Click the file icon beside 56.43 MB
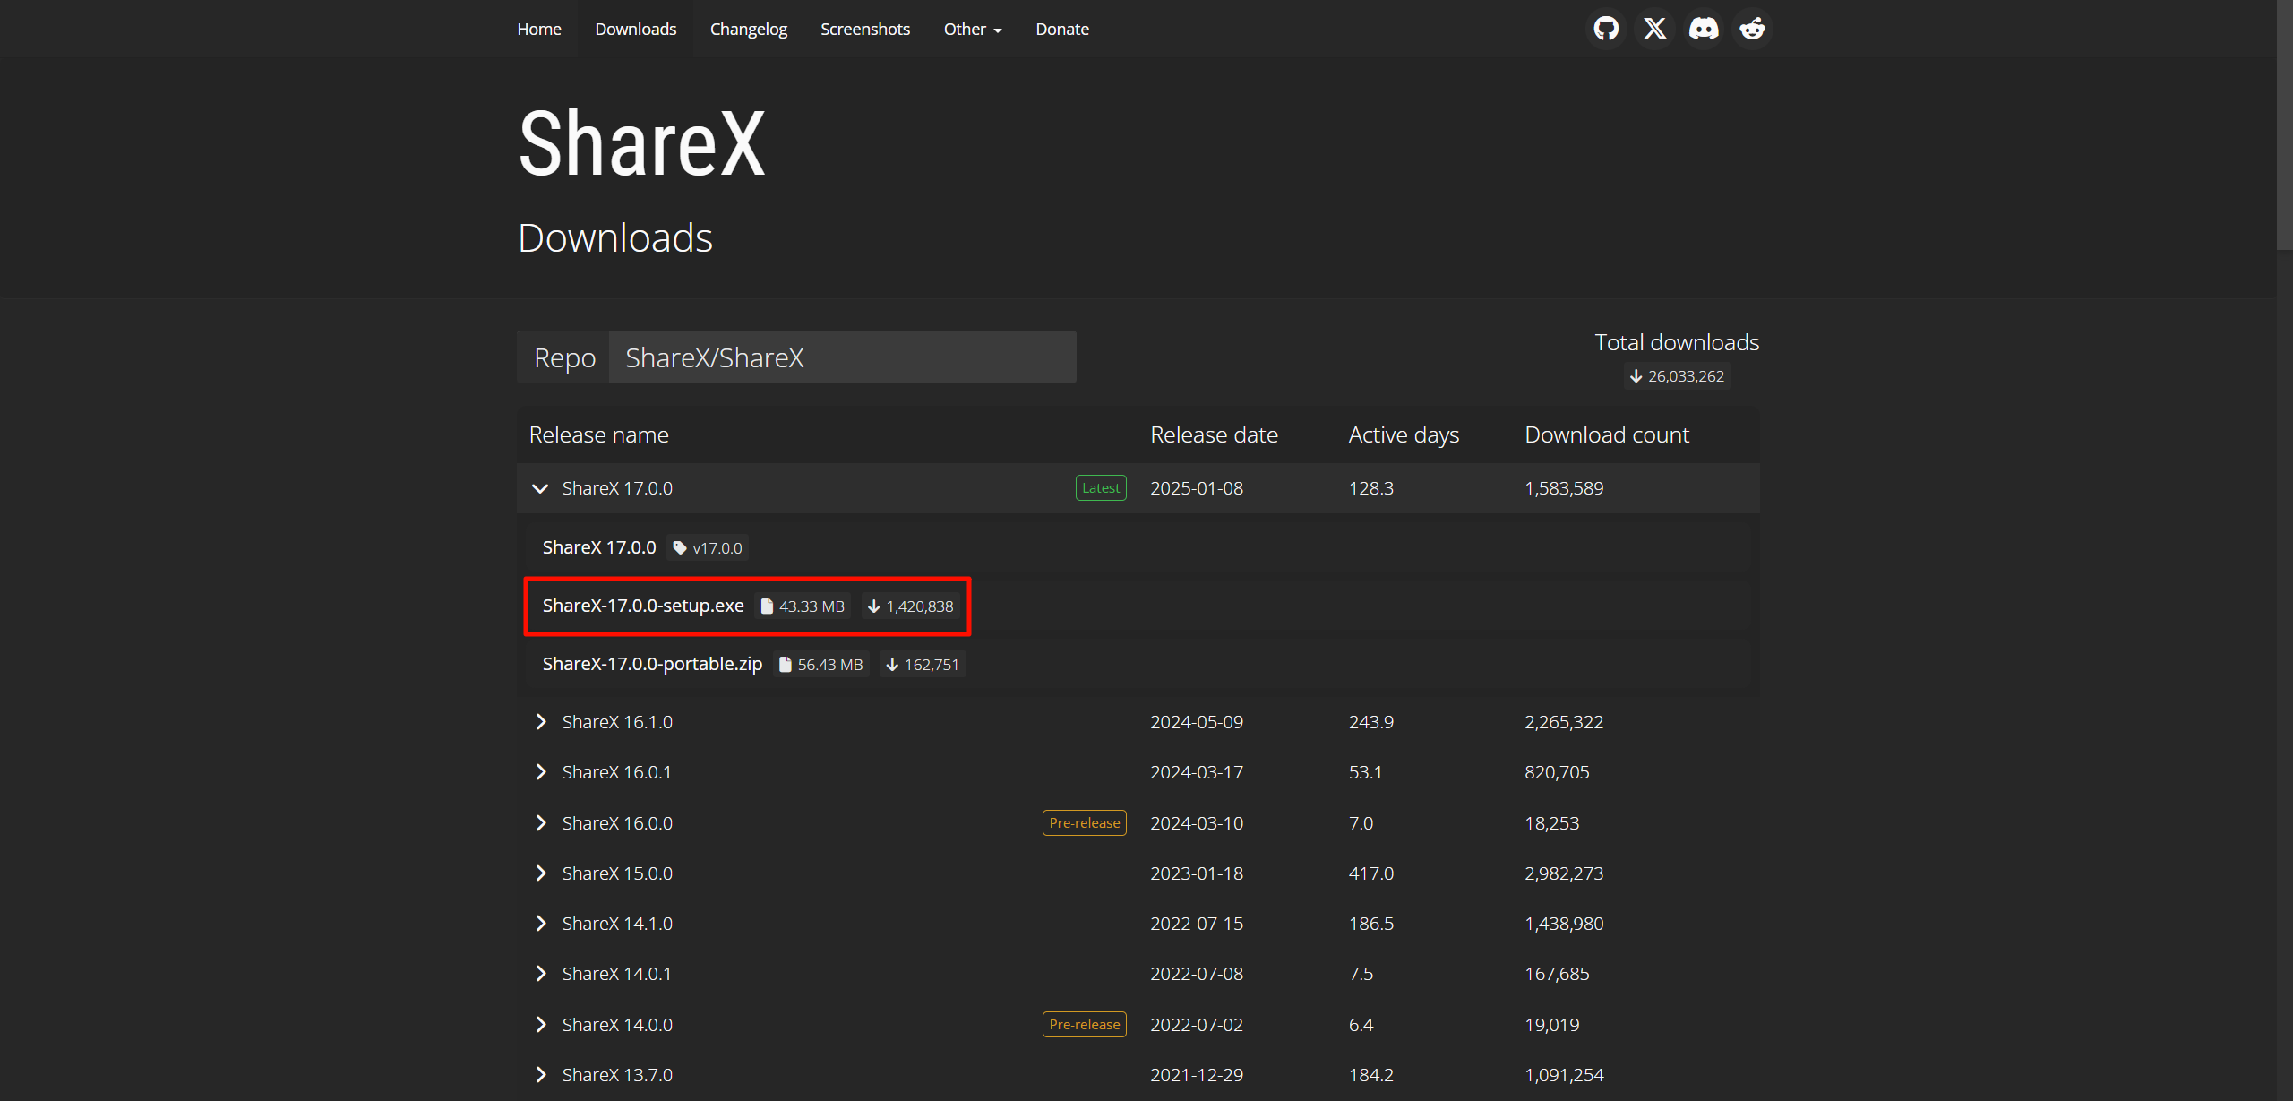The image size is (2293, 1101). [x=785, y=664]
